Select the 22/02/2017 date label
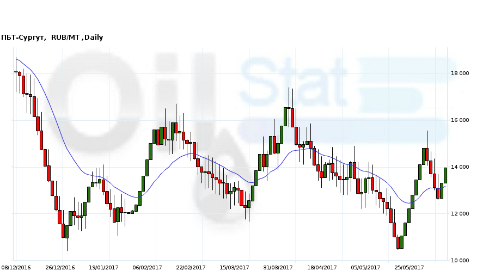This screenshot has width=495, height=277. click(x=191, y=267)
